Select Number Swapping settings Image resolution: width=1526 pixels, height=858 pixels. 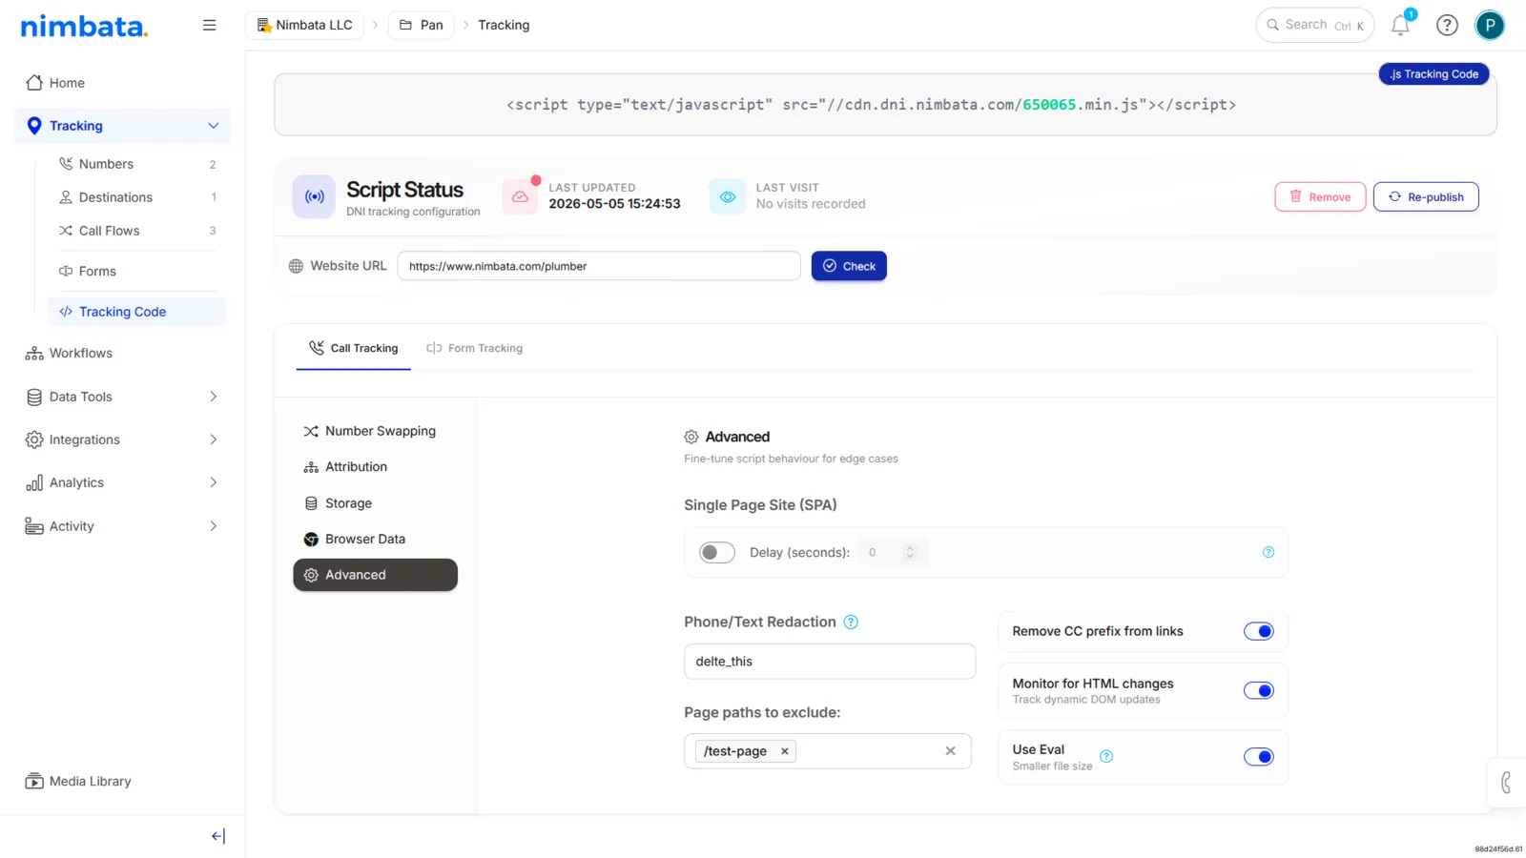pyautogui.click(x=375, y=431)
